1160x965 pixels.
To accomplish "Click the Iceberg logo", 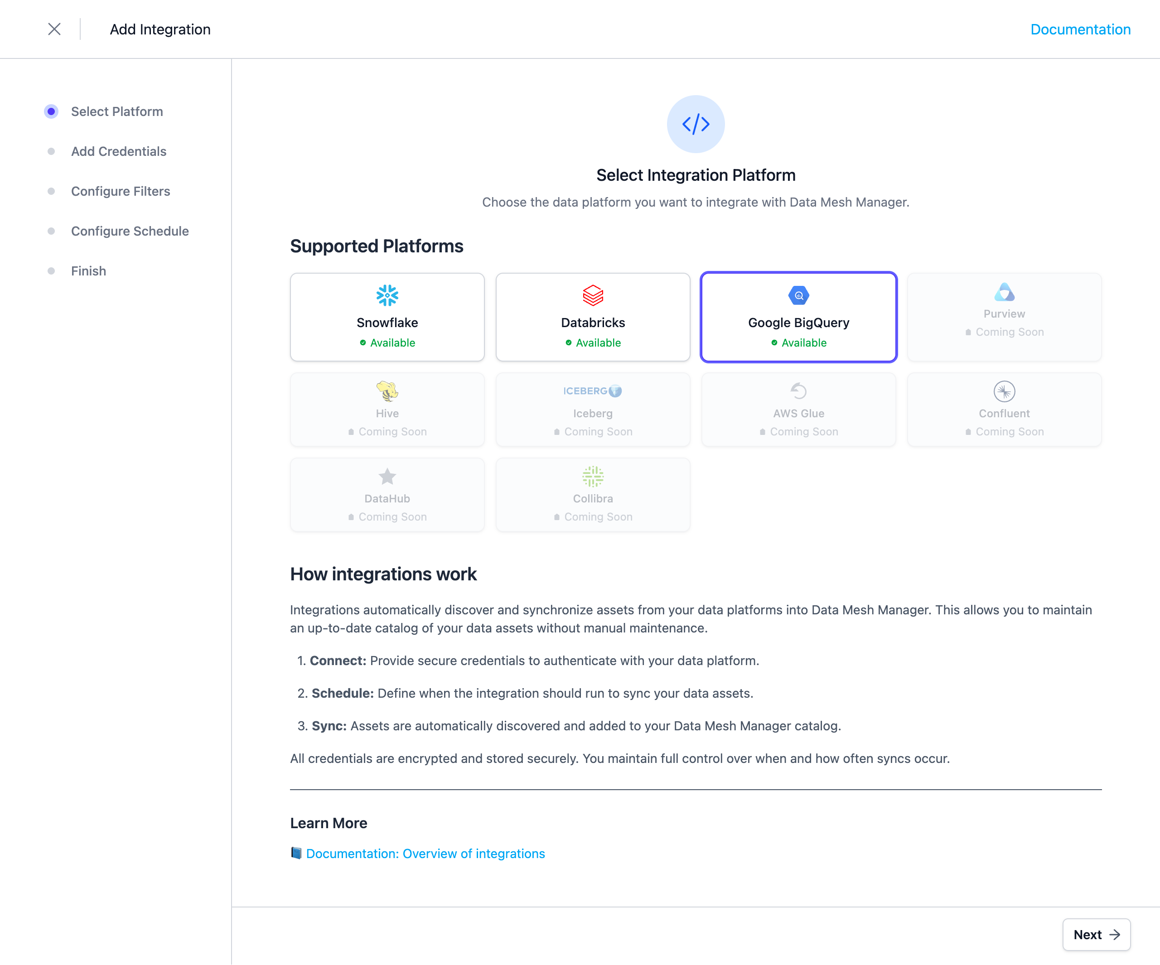I will [593, 391].
